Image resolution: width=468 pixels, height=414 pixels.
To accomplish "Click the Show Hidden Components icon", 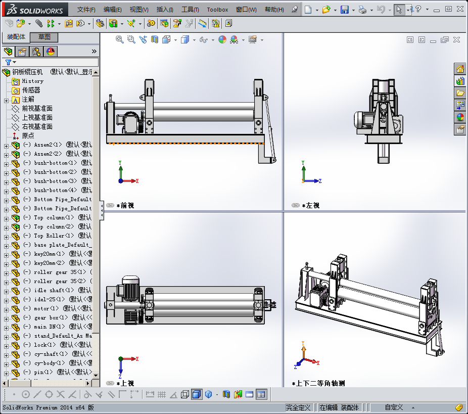I will [100, 23].
